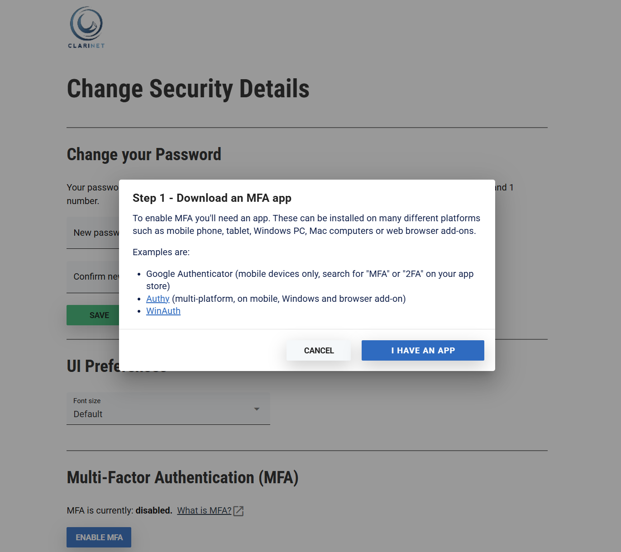This screenshot has width=621, height=552.
Task: Click the MFA is currently disabled status text
Action: point(119,510)
